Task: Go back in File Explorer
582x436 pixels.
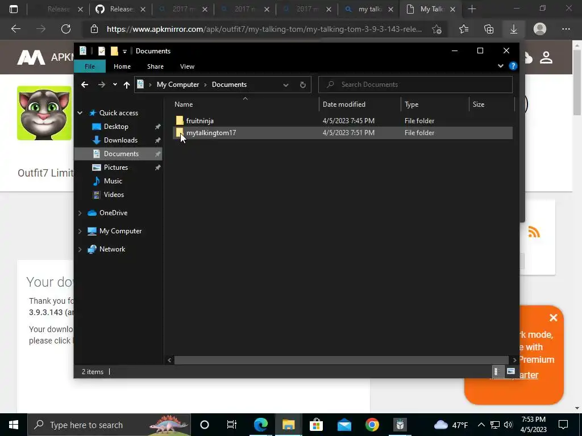Action: tap(85, 85)
